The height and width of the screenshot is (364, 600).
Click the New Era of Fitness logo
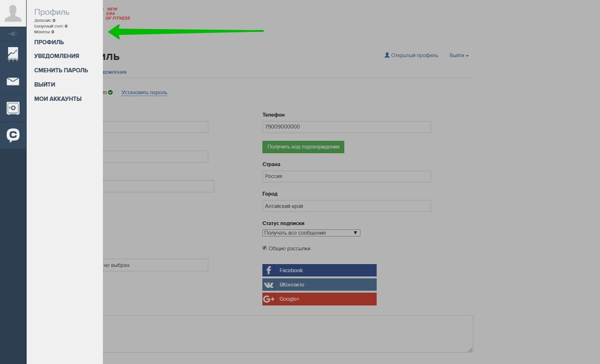click(x=117, y=13)
